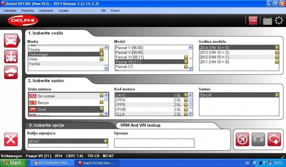Open the truck/heavy vehicle sidebar icon
Viewport: 286px width, 167px height.
coord(11,56)
